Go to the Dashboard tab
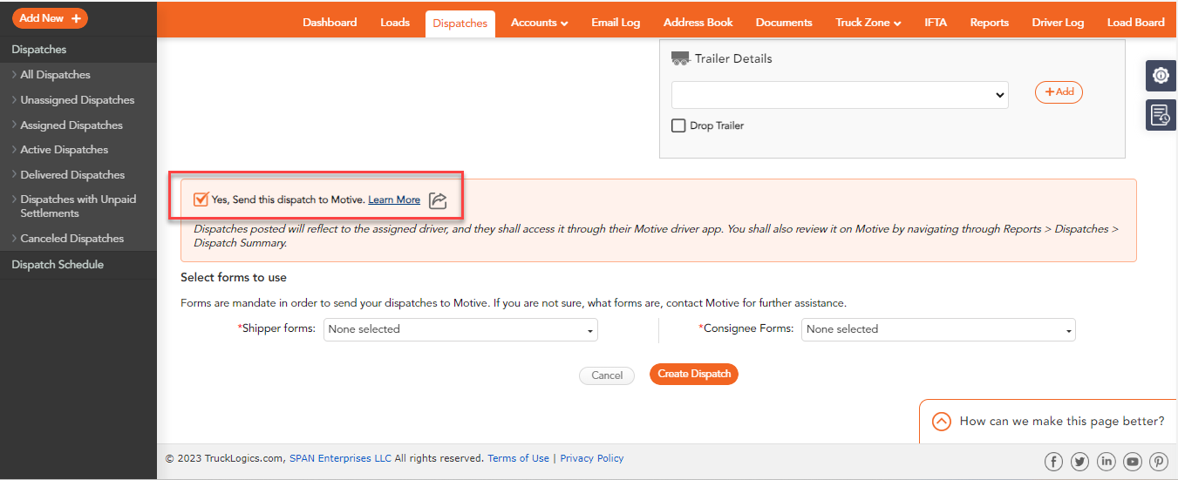Viewport: 1178px width, 480px height. coord(330,23)
